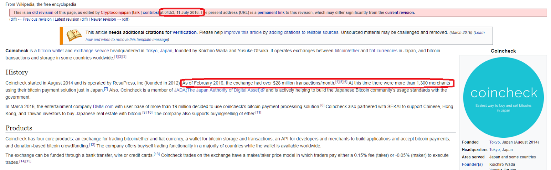Screen dimensions: 551x170
Task: Jump to footnote reference [8]
Action: [322, 105]
